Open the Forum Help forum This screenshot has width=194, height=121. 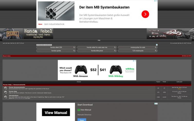pyautogui.click(x=13, y=91)
